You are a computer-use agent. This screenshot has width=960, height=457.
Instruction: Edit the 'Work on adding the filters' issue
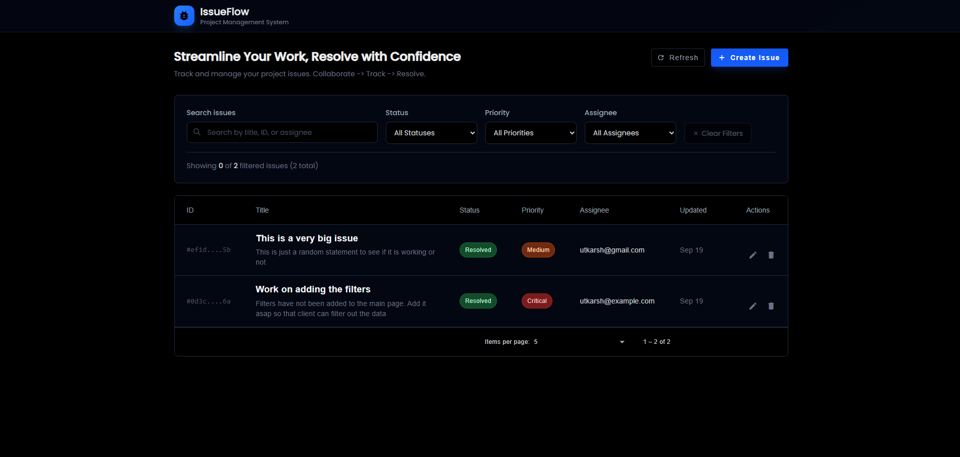point(752,306)
